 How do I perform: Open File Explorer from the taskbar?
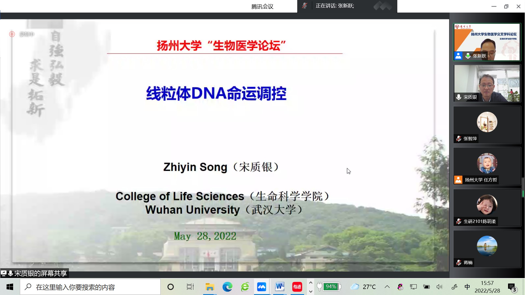coord(210,287)
